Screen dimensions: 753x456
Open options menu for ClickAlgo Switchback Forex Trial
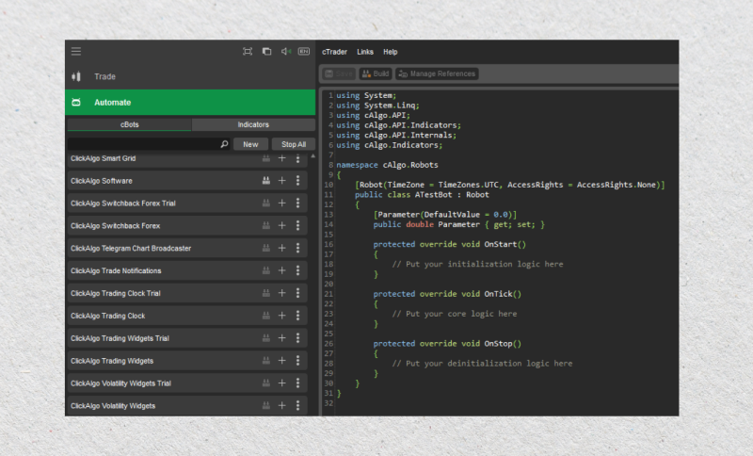tap(297, 204)
